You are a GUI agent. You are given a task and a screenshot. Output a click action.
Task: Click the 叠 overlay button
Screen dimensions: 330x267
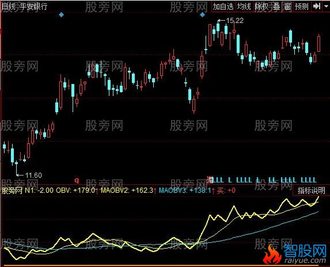point(277,6)
